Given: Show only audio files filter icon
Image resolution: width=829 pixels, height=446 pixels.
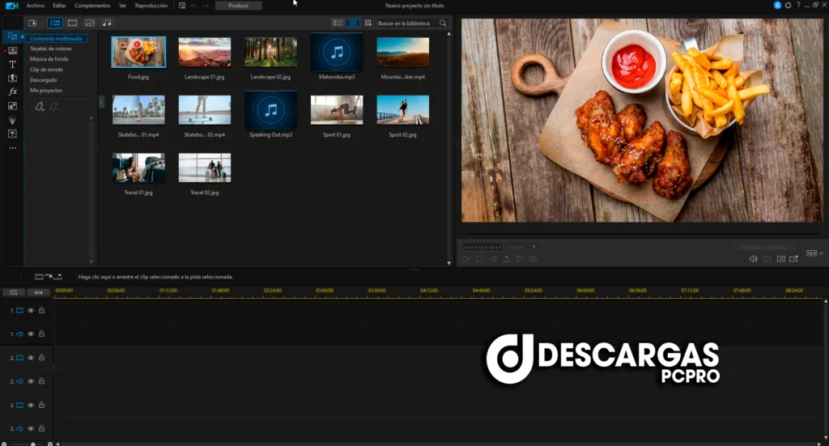Looking at the screenshot, I should 107,23.
